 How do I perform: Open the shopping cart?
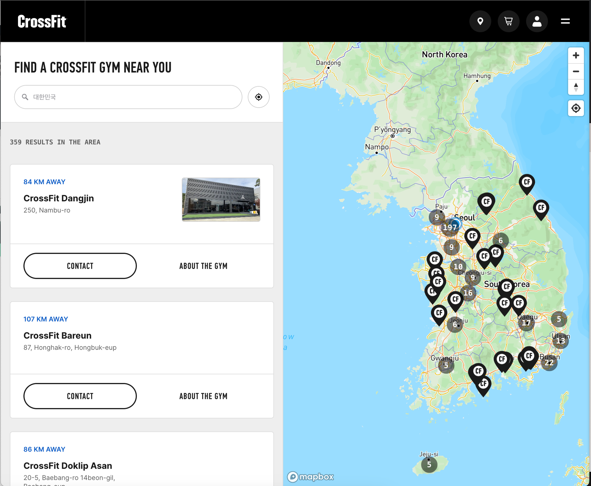509,21
